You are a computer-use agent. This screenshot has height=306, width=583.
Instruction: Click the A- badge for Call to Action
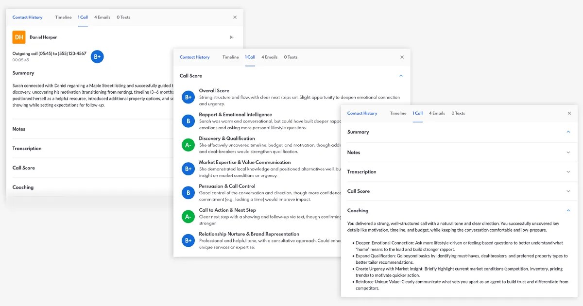188,217
